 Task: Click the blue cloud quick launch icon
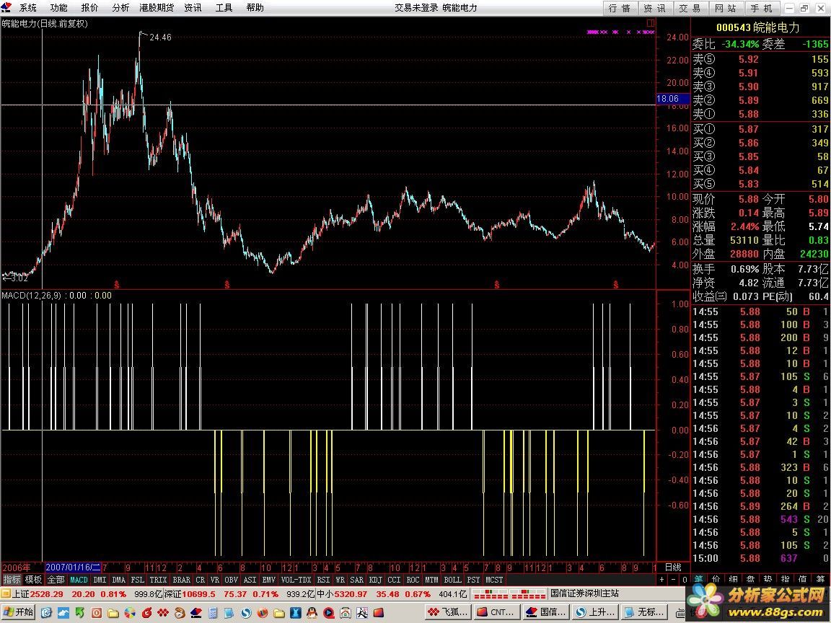click(x=63, y=613)
